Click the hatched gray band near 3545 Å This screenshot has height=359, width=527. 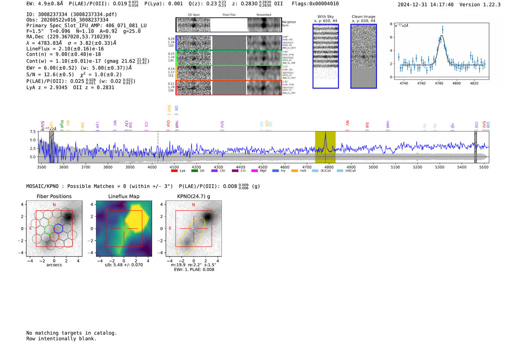pos(52,147)
